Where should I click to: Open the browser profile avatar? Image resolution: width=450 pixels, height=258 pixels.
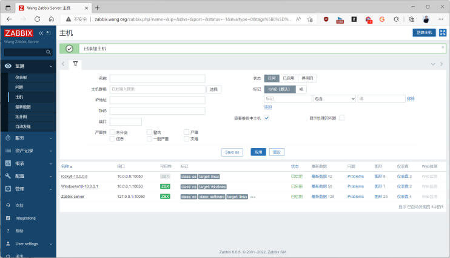[426, 19]
